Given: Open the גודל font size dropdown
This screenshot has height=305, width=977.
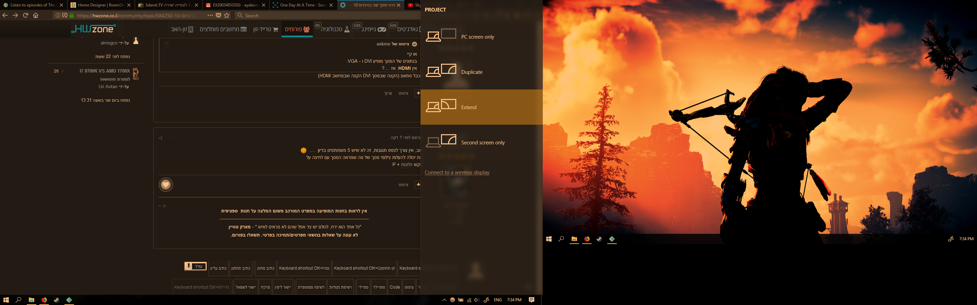Looking at the screenshot, I should click(x=196, y=266).
